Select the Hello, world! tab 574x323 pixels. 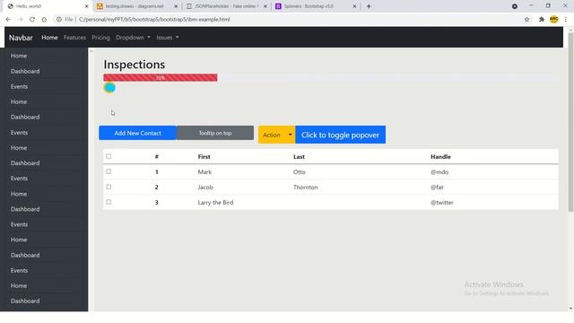click(x=46, y=6)
